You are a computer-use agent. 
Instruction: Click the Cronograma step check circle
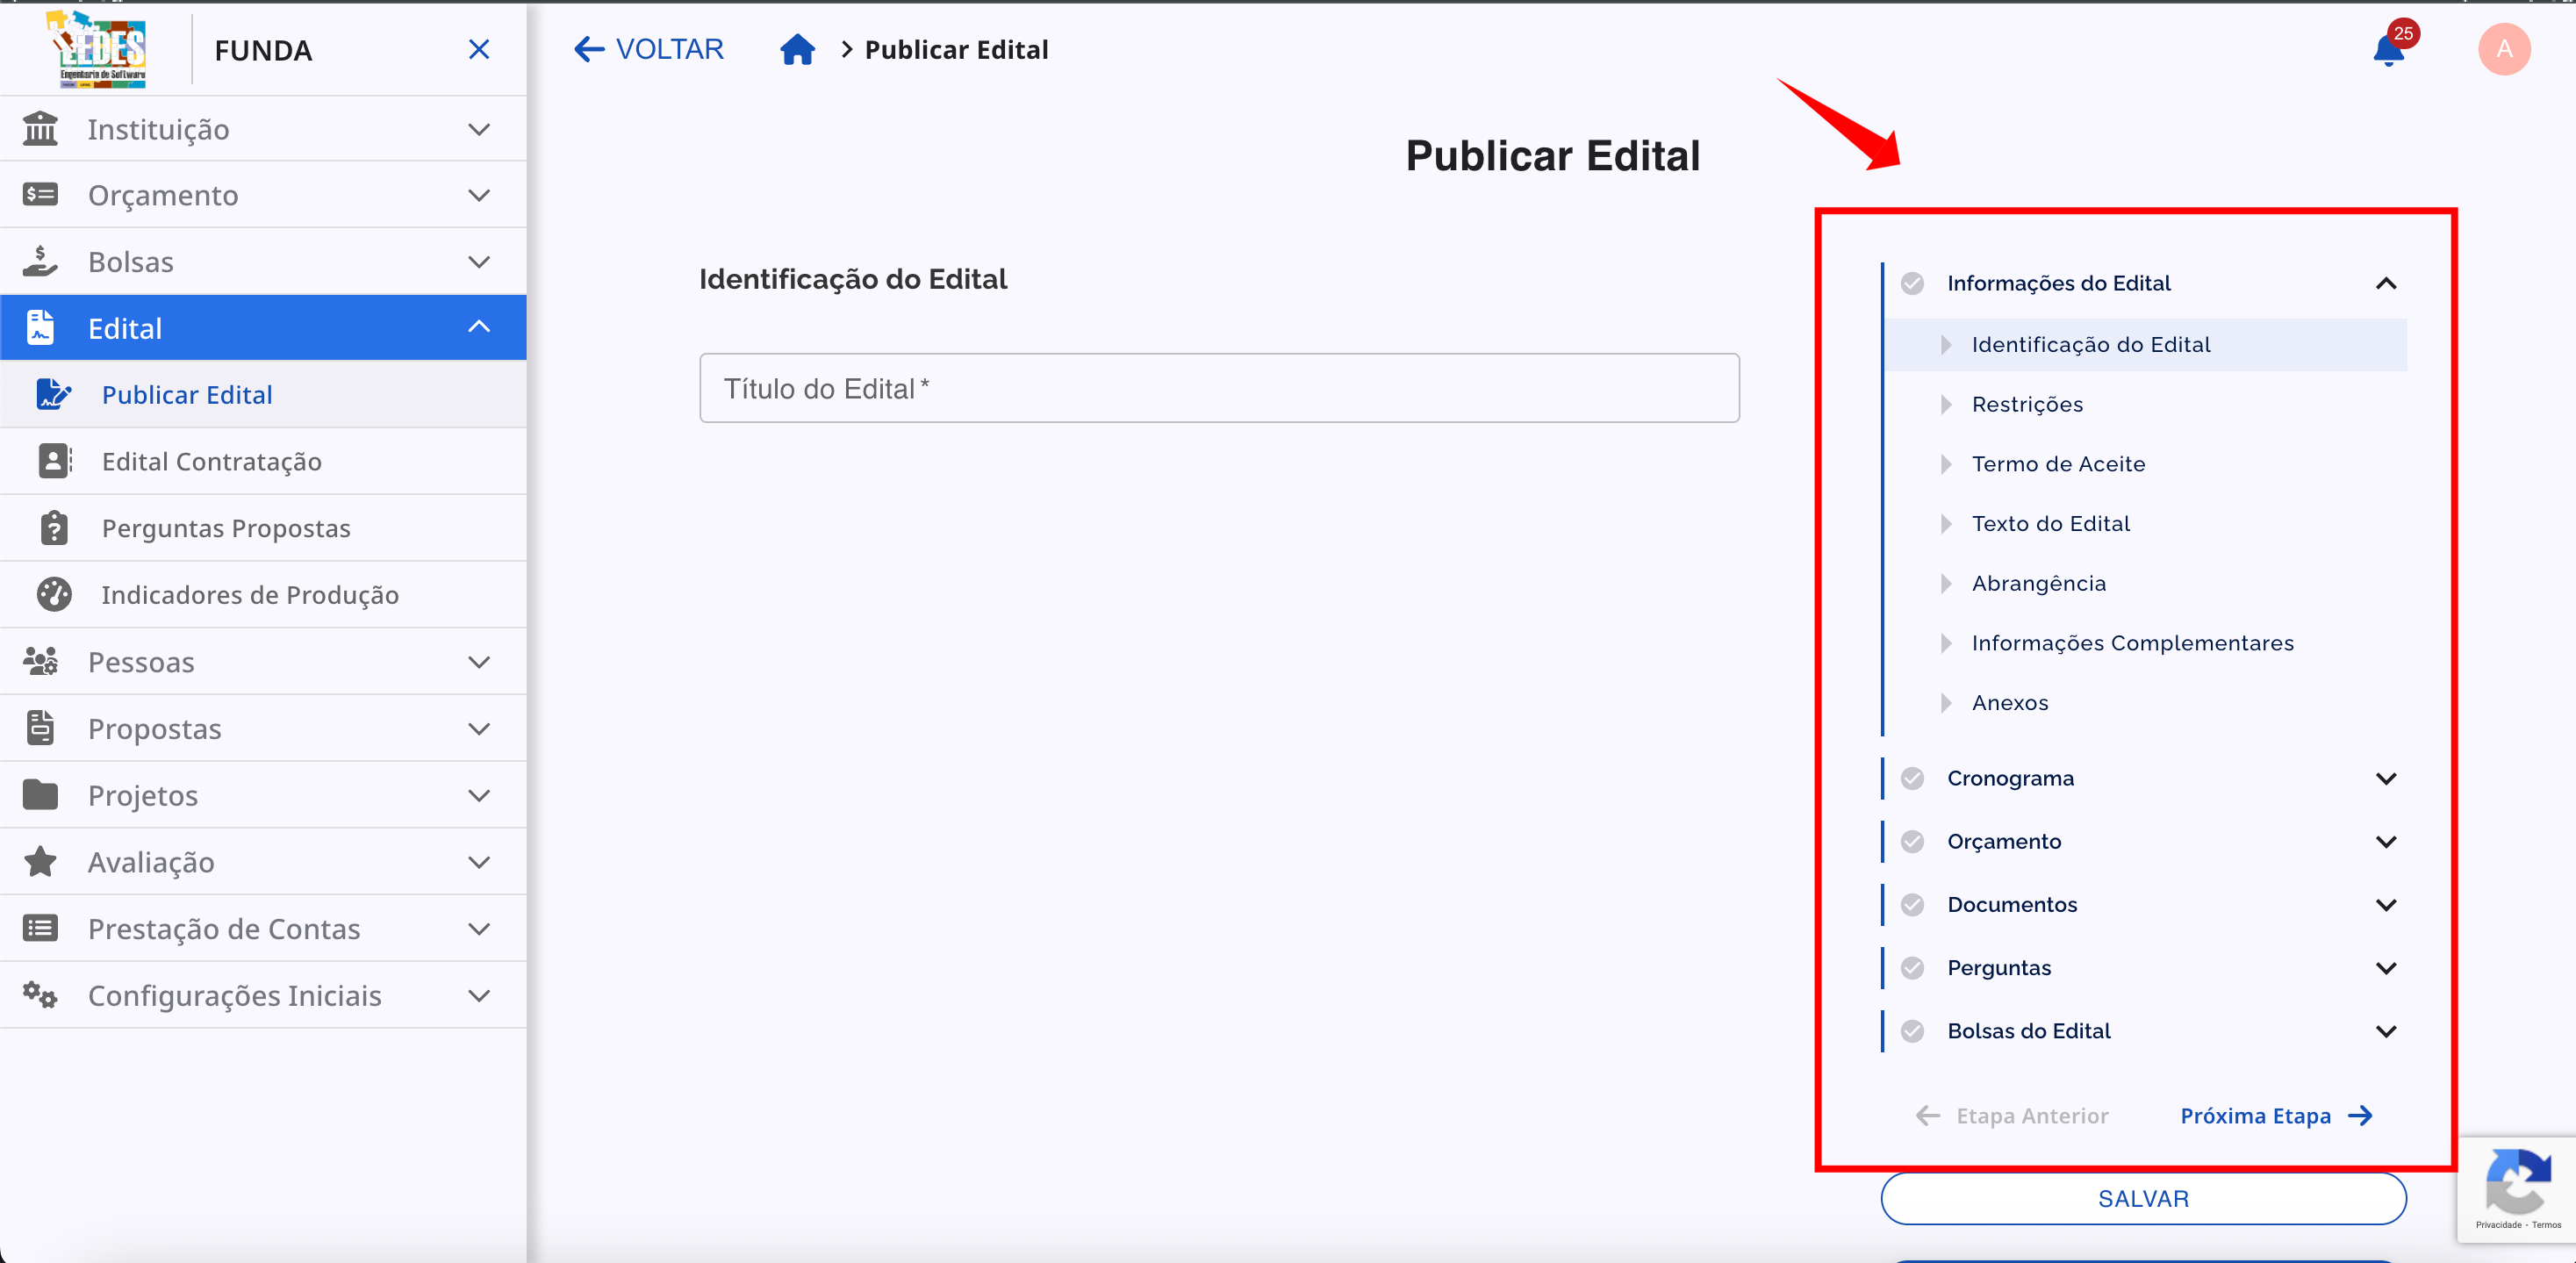click(x=1912, y=778)
